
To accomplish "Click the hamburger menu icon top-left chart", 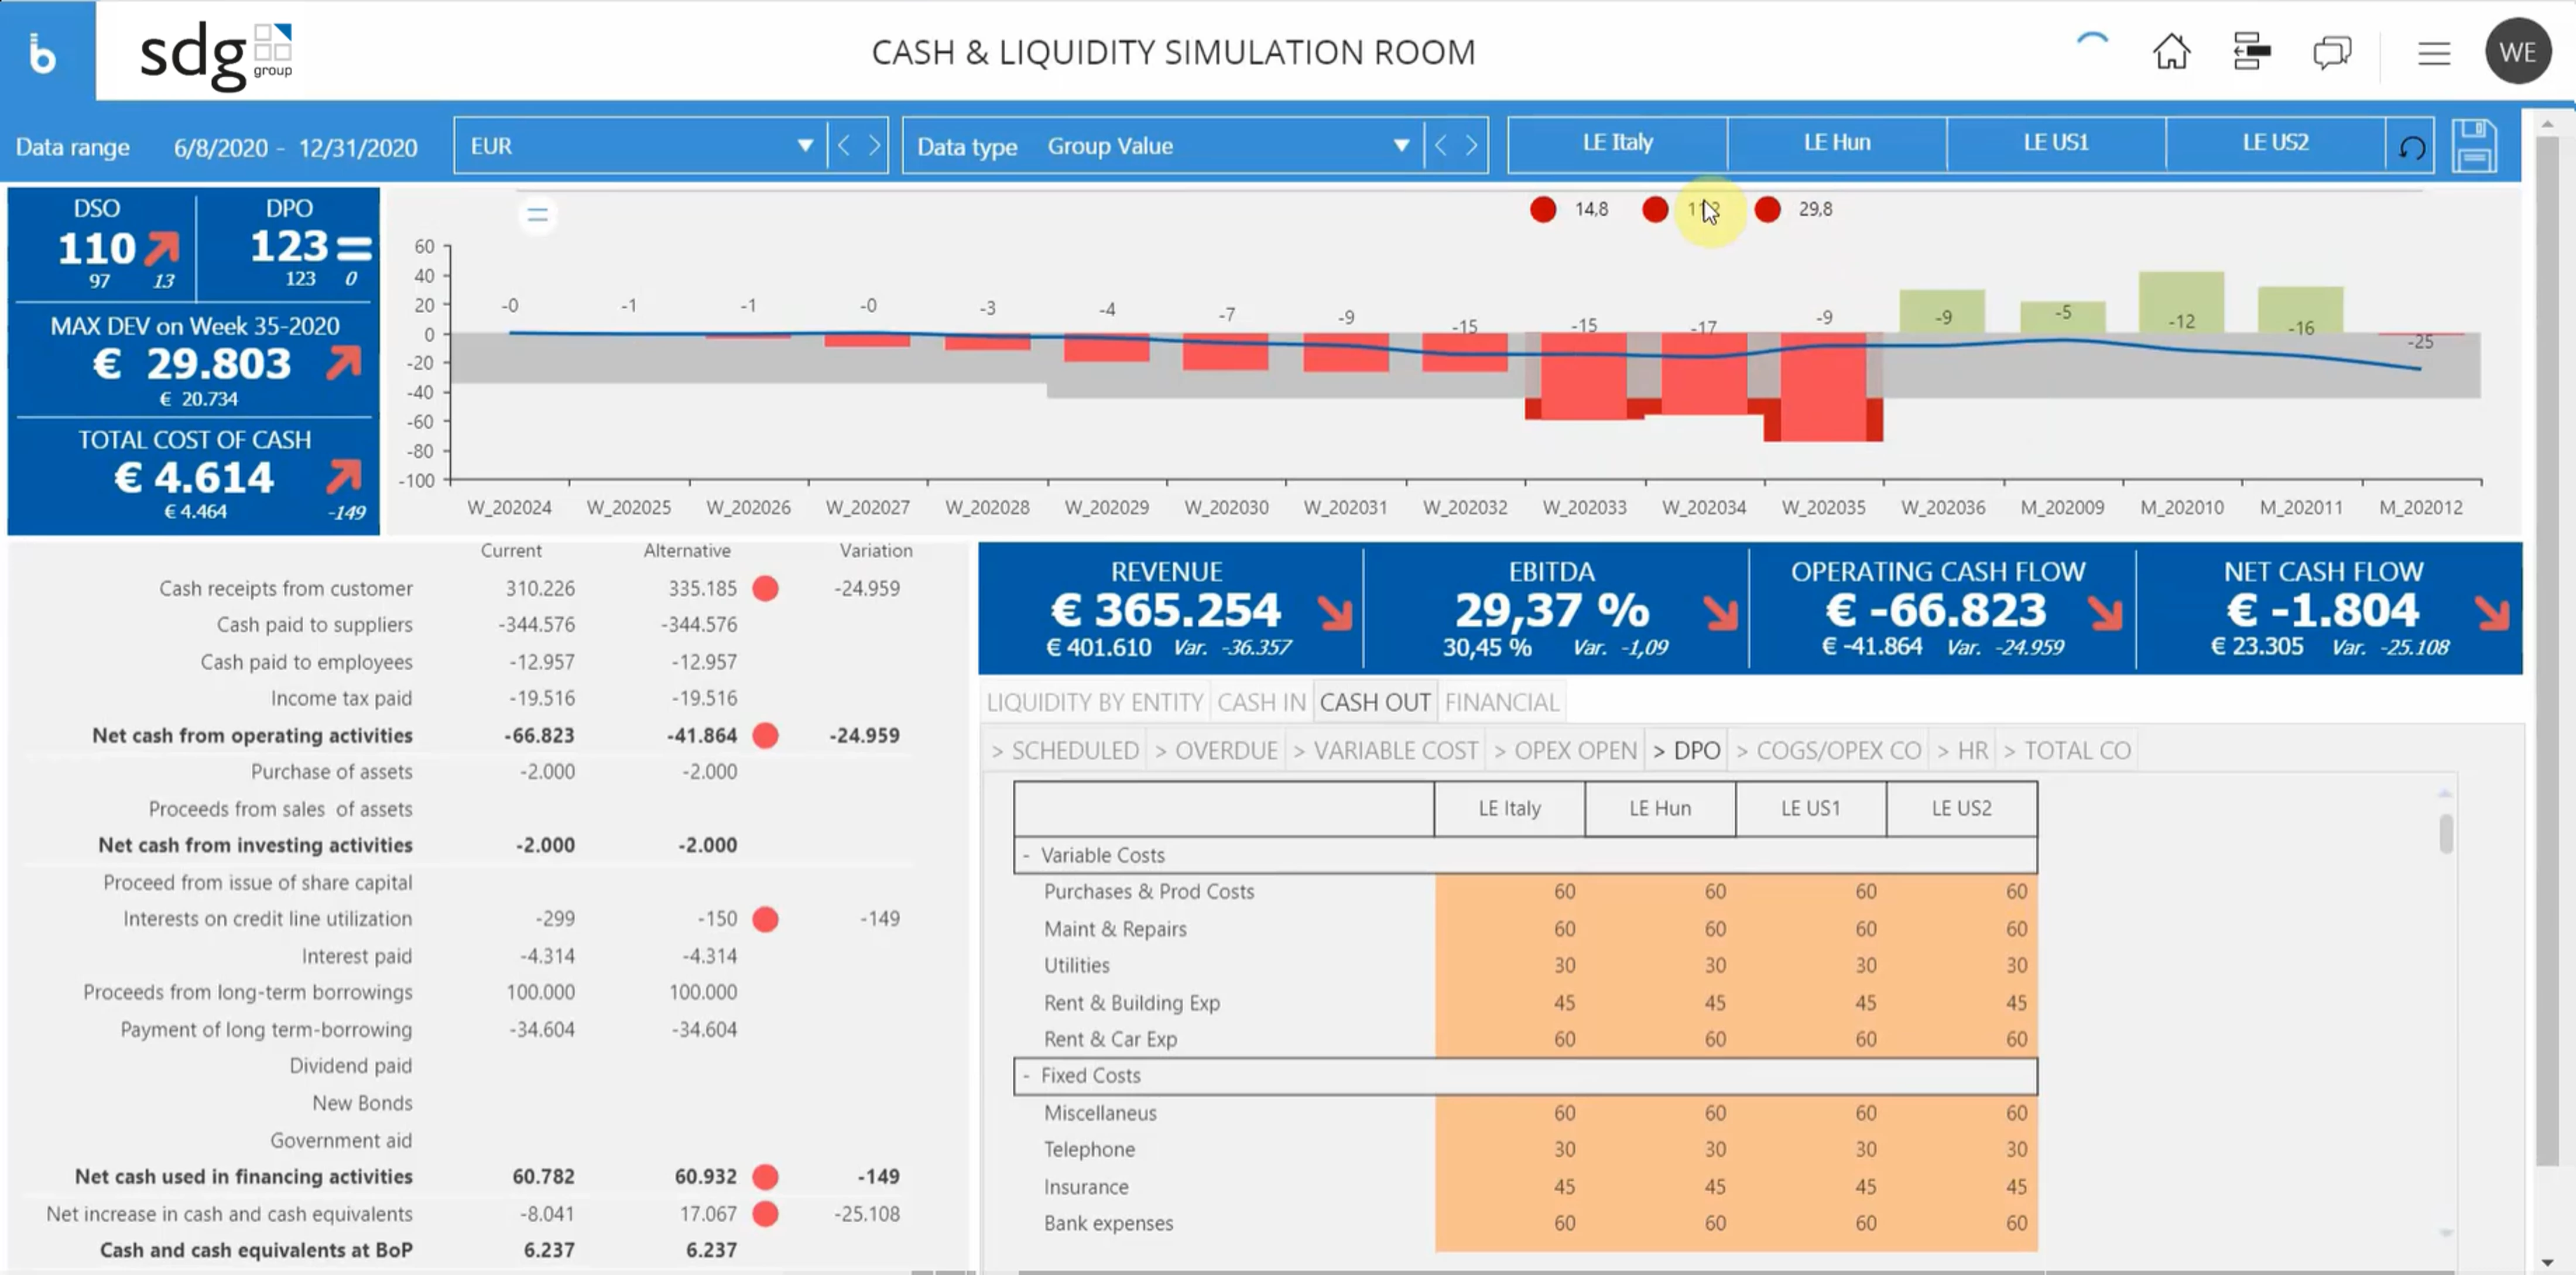I will (539, 210).
